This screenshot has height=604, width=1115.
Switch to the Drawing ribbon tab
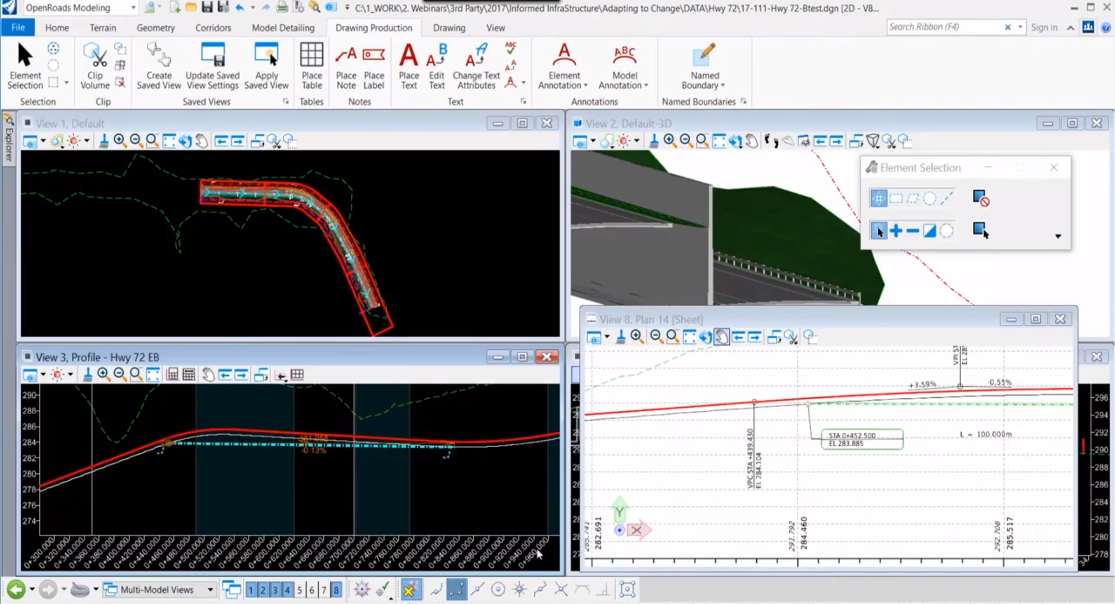coord(449,27)
